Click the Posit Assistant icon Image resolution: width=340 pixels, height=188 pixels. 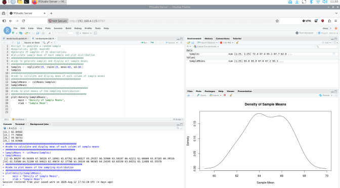pyautogui.click(x=297, y=33)
